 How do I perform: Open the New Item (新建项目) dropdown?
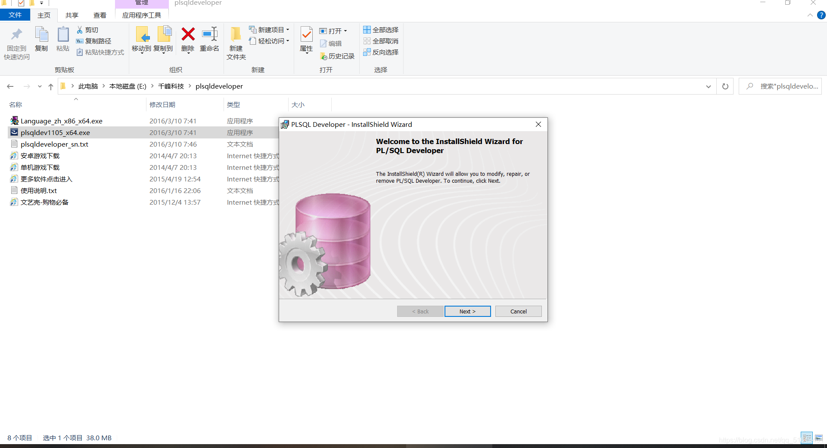pyautogui.click(x=269, y=30)
